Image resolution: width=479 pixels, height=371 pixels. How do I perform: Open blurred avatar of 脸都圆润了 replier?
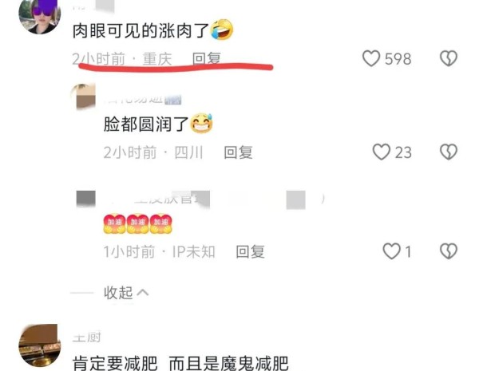point(83,97)
